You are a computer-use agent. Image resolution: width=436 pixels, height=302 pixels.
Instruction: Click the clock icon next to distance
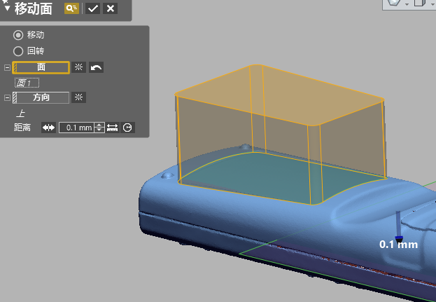click(127, 128)
